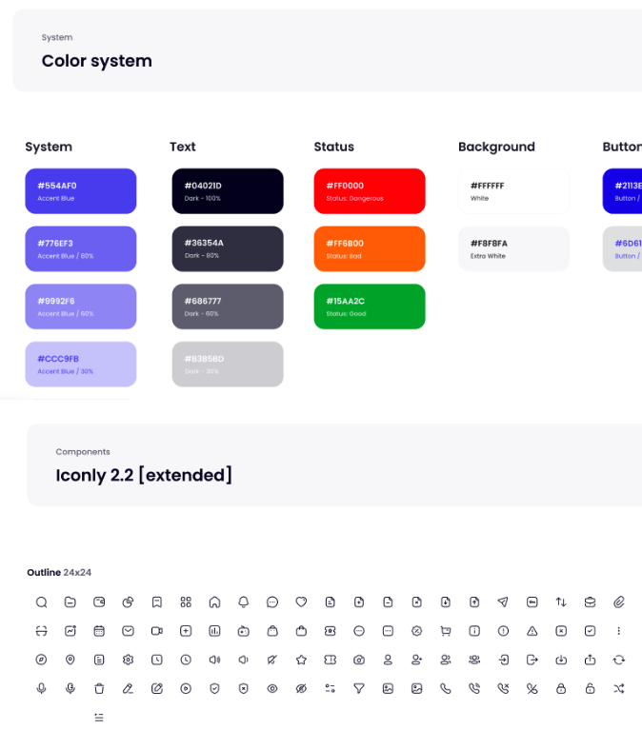Image resolution: width=642 pixels, height=730 pixels.
Task: Select the Logout arrow icon
Action: [532, 660]
